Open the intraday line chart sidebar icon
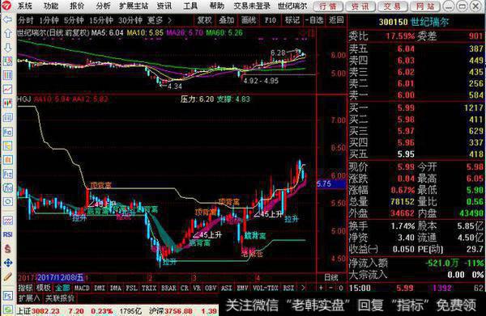 [7, 90]
